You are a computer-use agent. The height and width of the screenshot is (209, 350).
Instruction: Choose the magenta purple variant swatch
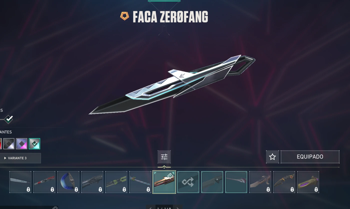[22, 144]
